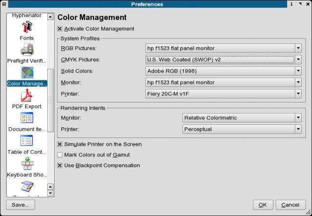
Task: Click the Rendering Intents group label
Action: click(83, 108)
